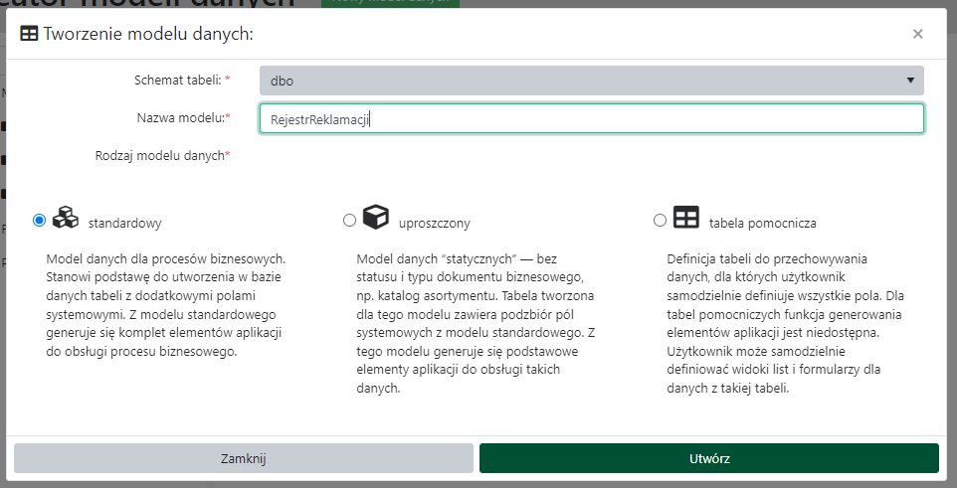Screen dimensions: 957x488
Task: Click the 'standardowy' option label text
Action: click(x=125, y=224)
